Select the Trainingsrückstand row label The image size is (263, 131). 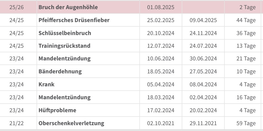tap(64, 46)
